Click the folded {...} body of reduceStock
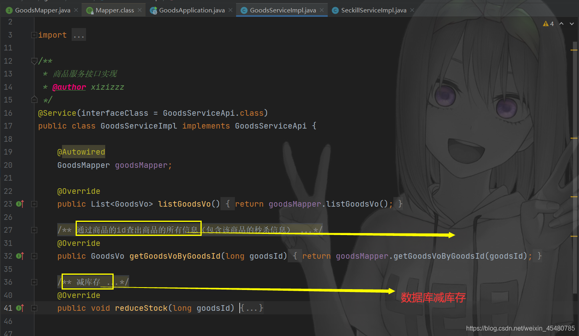579x336 pixels. click(x=252, y=308)
